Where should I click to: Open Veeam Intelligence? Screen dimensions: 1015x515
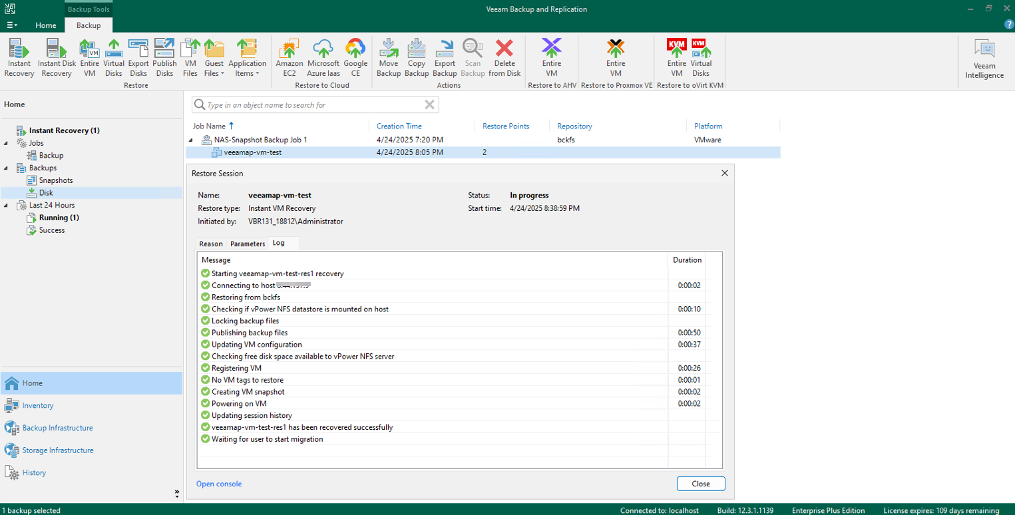984,59
